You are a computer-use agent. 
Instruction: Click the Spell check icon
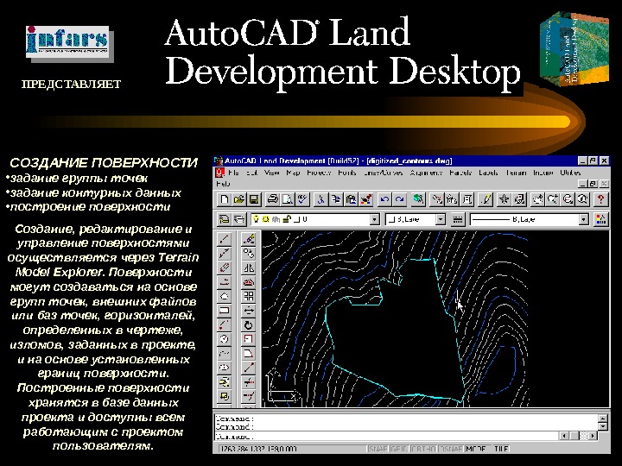(x=302, y=199)
